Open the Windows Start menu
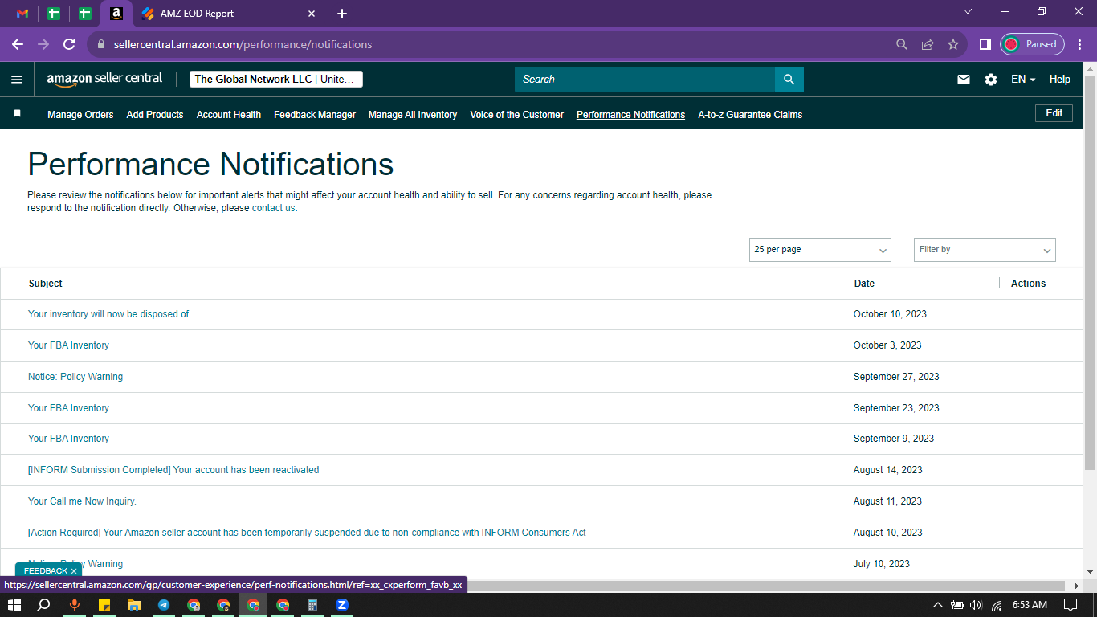 pos(14,605)
